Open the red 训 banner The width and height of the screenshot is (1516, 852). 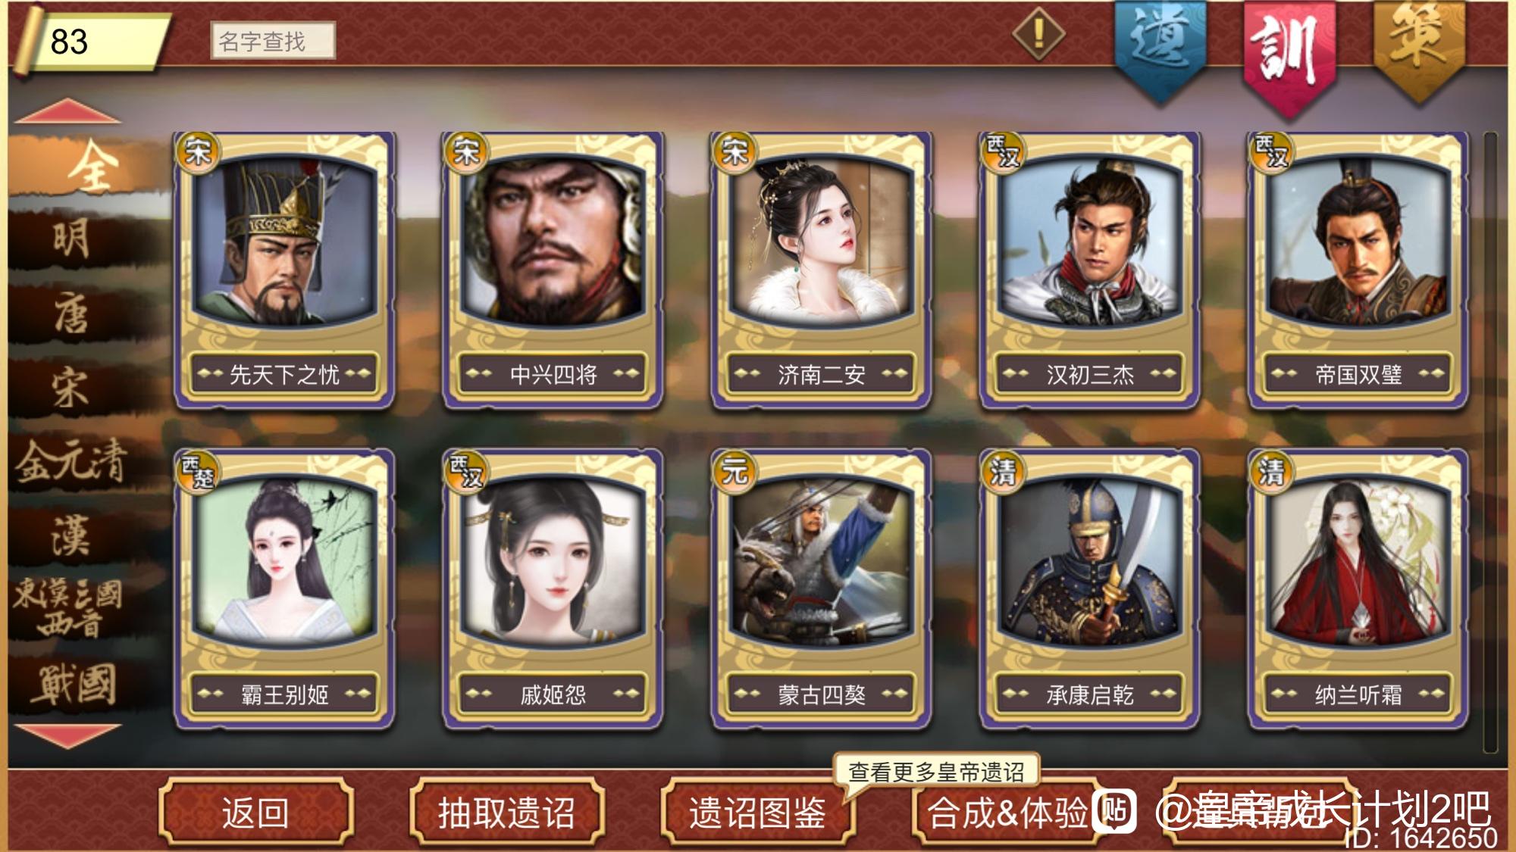point(1290,55)
